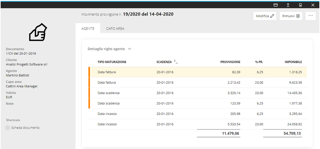Select the Data incasso row with 5.533,54
The image size is (320, 149).
[x=197, y=124]
